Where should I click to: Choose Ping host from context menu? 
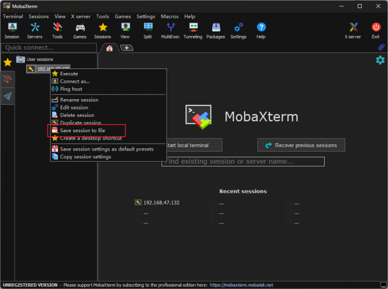[108, 89]
